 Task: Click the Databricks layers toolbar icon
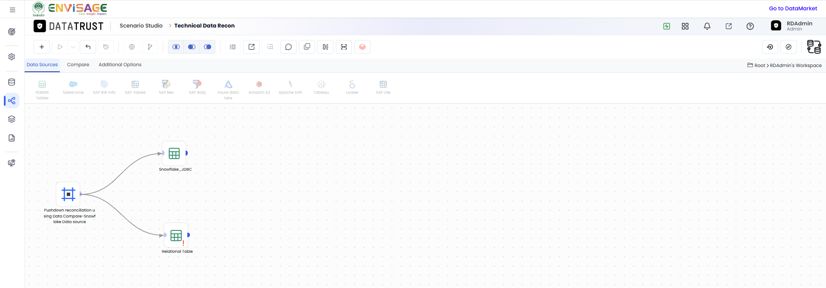pyautogui.click(x=363, y=47)
